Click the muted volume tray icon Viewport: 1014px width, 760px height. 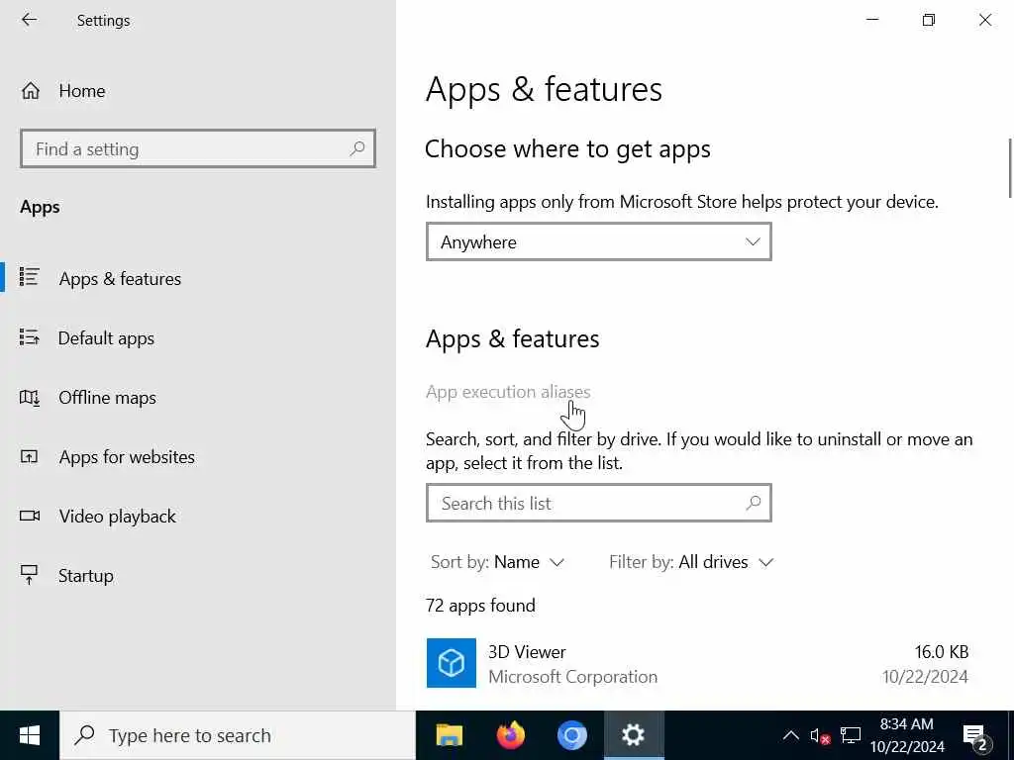820,736
